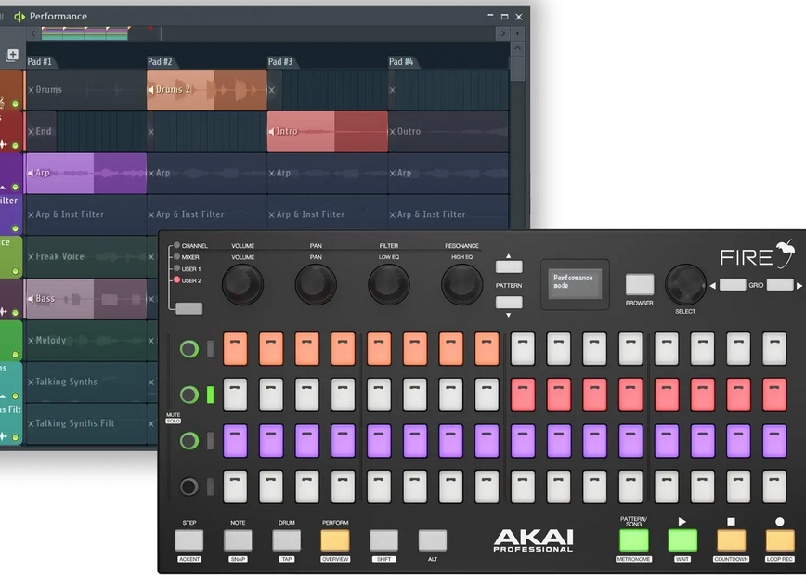
Task: Click the Grid right button
Action: pyautogui.click(x=780, y=285)
